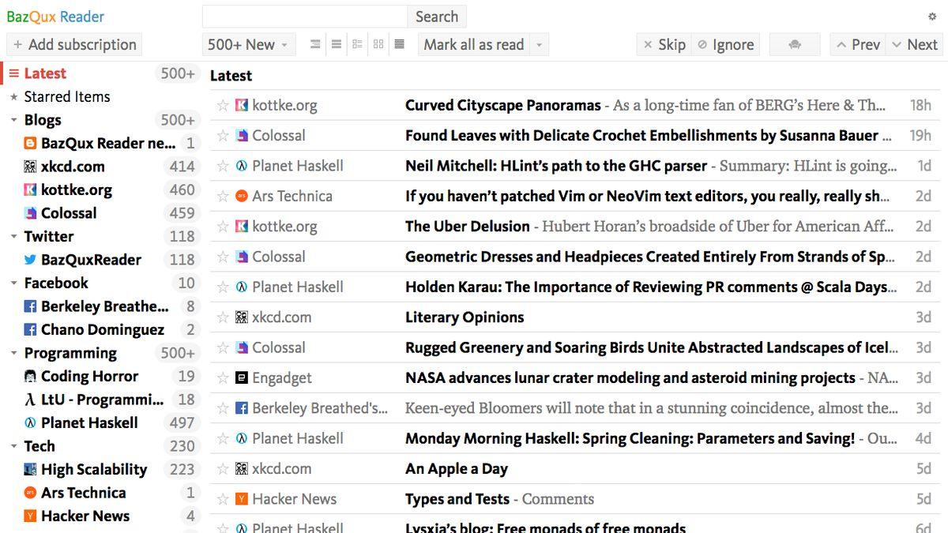Click the Ignore button
Viewport: 948px width, 533px height.
(725, 44)
